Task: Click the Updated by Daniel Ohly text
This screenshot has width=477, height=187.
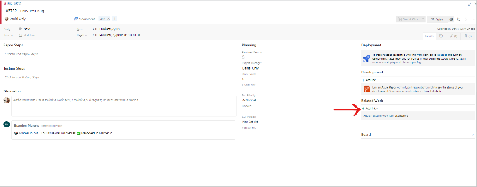Action: [x=456, y=29]
